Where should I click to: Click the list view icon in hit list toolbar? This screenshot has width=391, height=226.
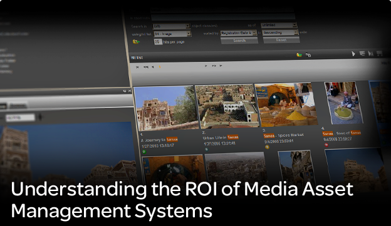(362, 53)
